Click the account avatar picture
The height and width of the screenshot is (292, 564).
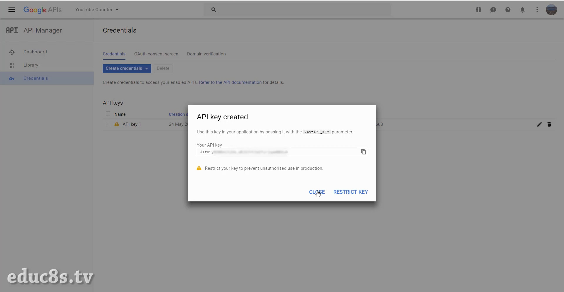pyautogui.click(x=551, y=10)
